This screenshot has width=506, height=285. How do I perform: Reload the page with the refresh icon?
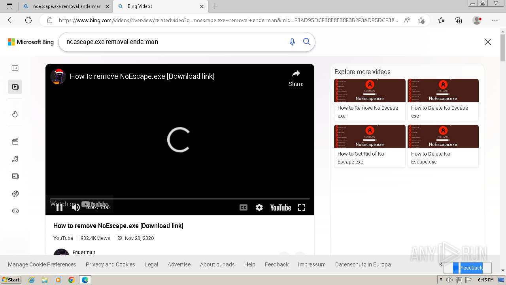click(28, 20)
